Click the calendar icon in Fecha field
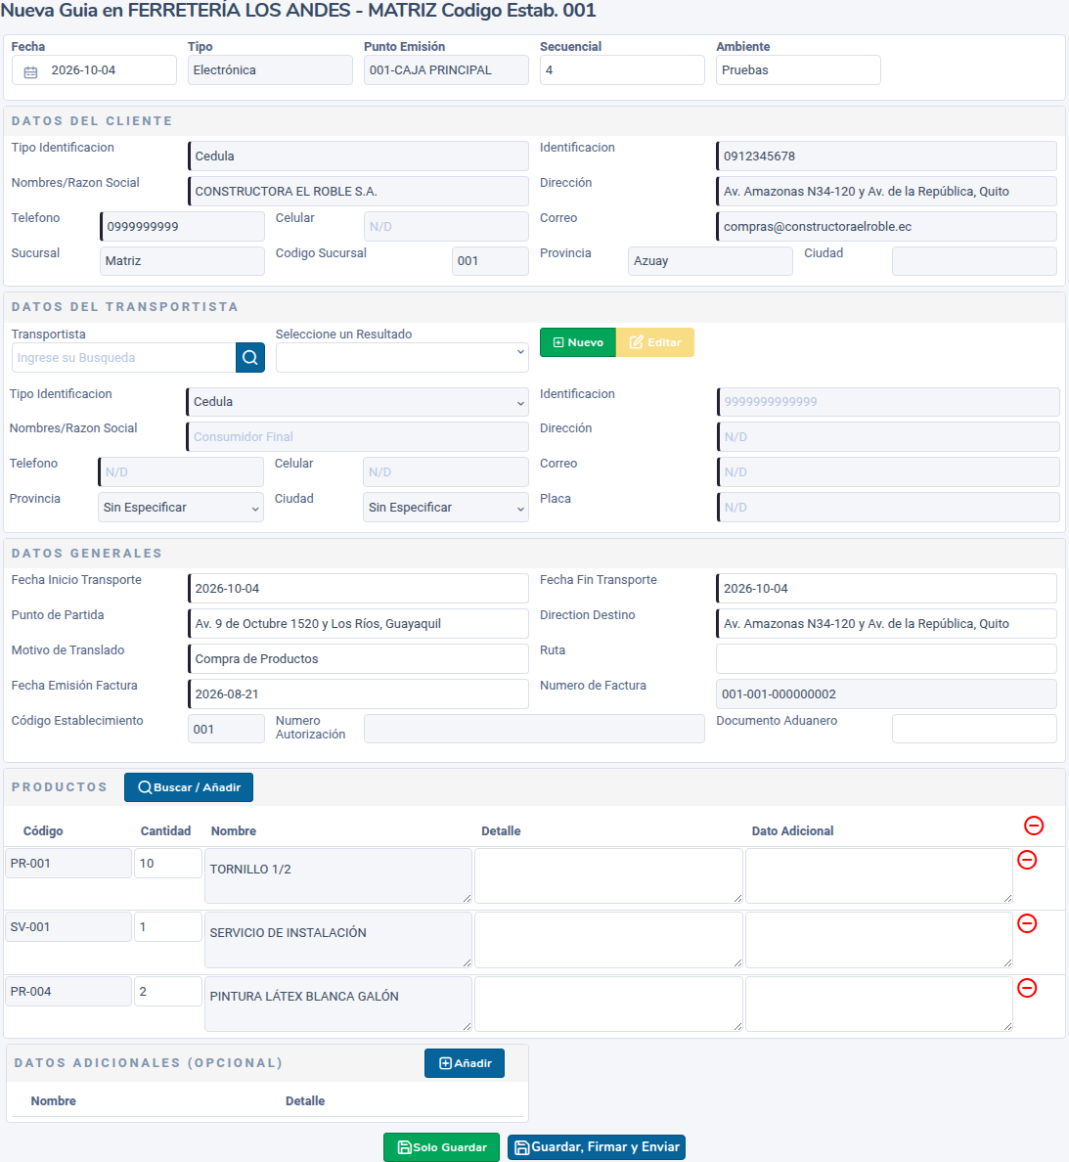1069x1162 pixels. (x=30, y=71)
